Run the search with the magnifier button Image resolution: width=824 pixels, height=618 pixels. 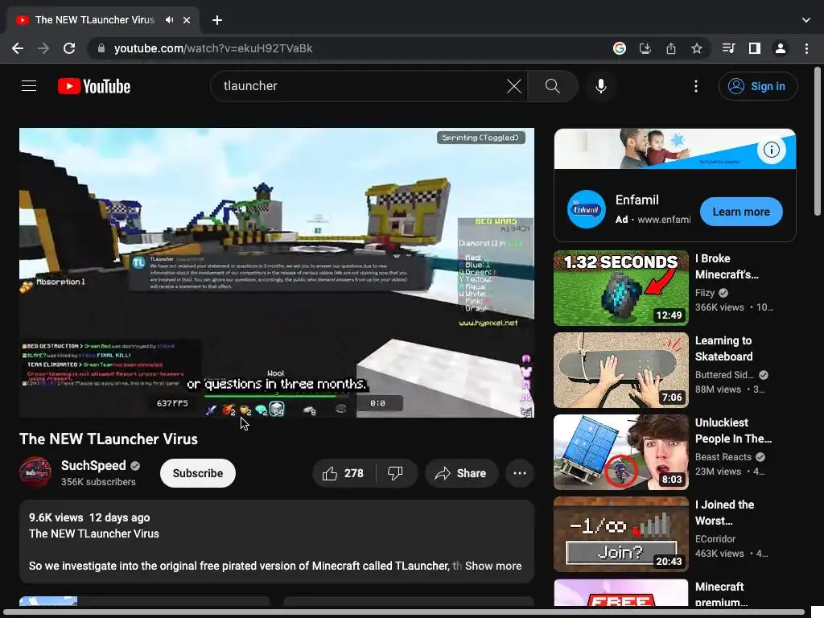pyautogui.click(x=552, y=85)
